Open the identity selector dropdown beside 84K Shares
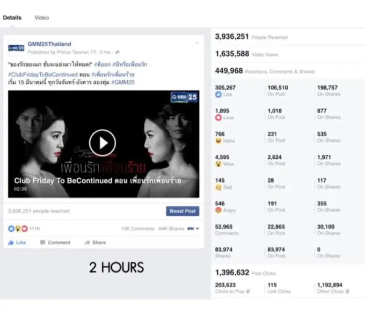Viewport: 365px width, 320px height. click(x=193, y=229)
